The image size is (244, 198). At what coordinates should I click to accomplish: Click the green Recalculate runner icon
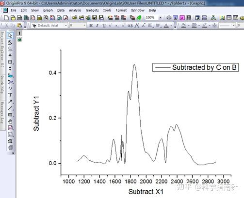[x=139, y=17]
